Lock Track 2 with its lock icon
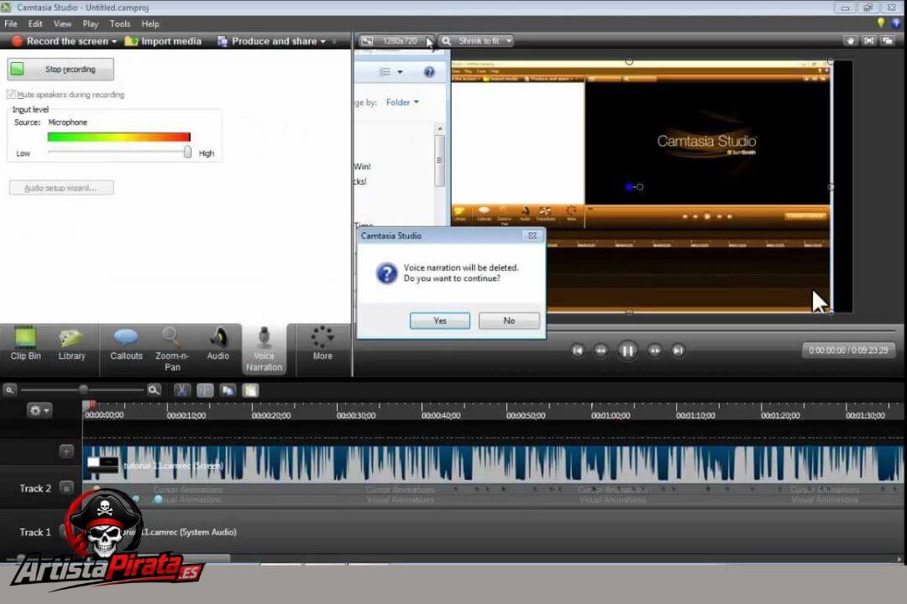 point(66,488)
